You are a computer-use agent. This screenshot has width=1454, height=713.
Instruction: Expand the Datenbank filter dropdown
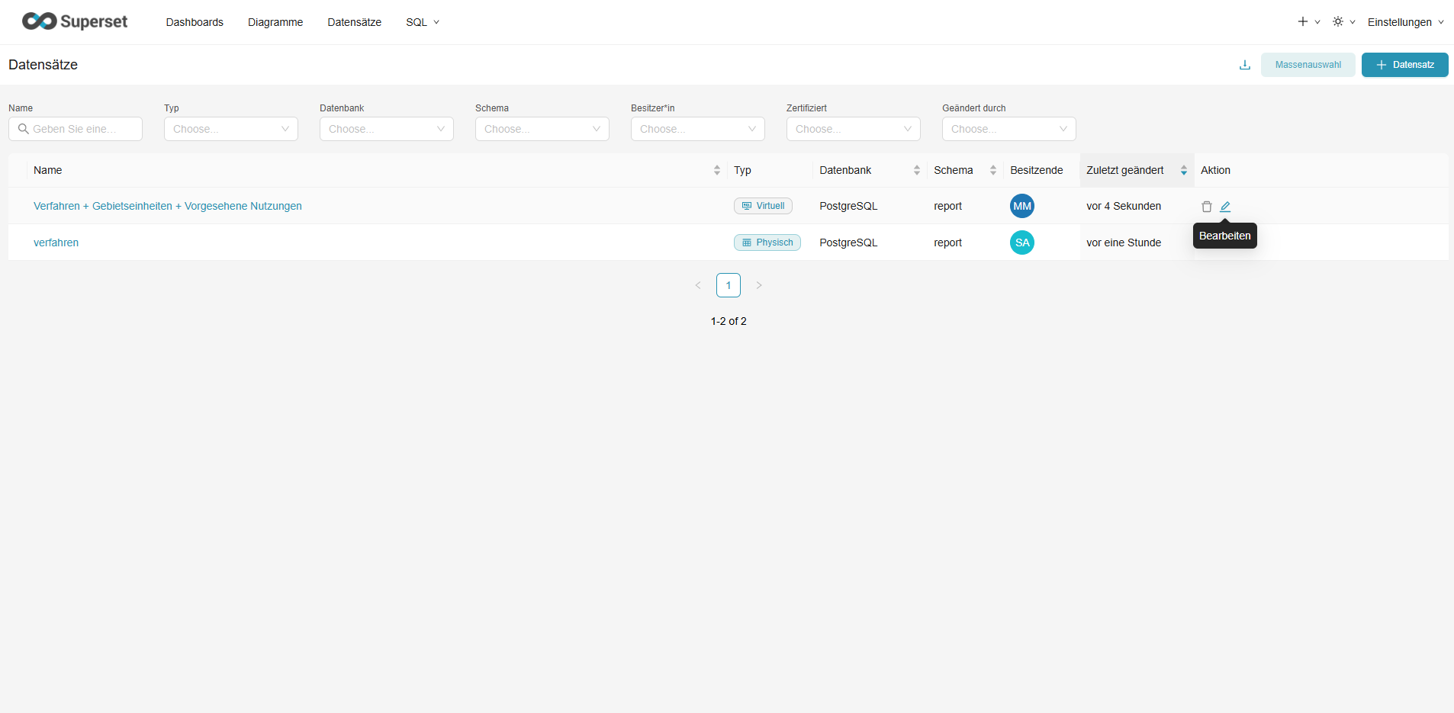(x=386, y=129)
